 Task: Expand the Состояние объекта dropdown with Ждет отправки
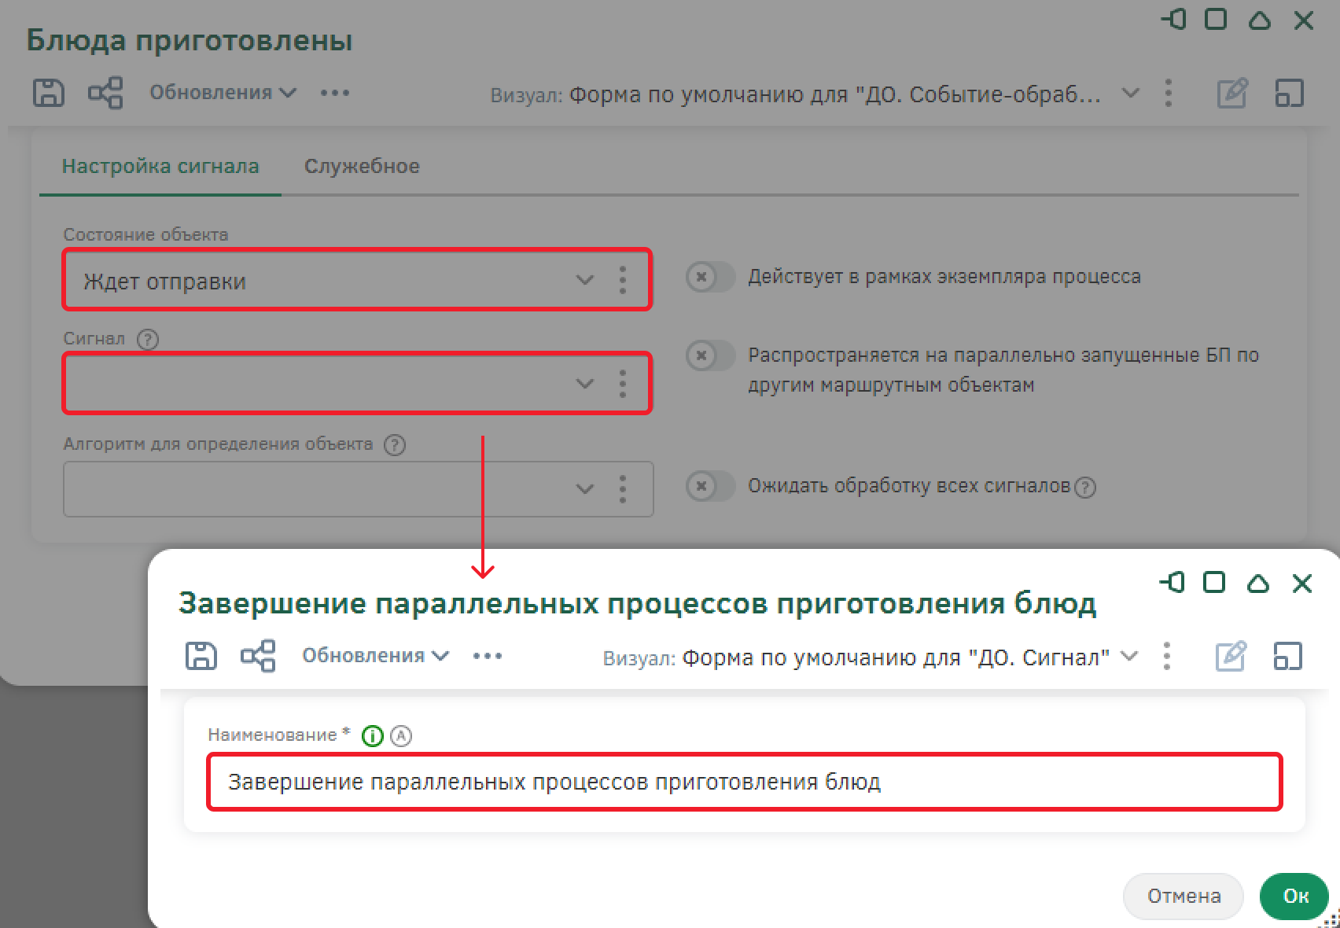pyautogui.click(x=584, y=280)
